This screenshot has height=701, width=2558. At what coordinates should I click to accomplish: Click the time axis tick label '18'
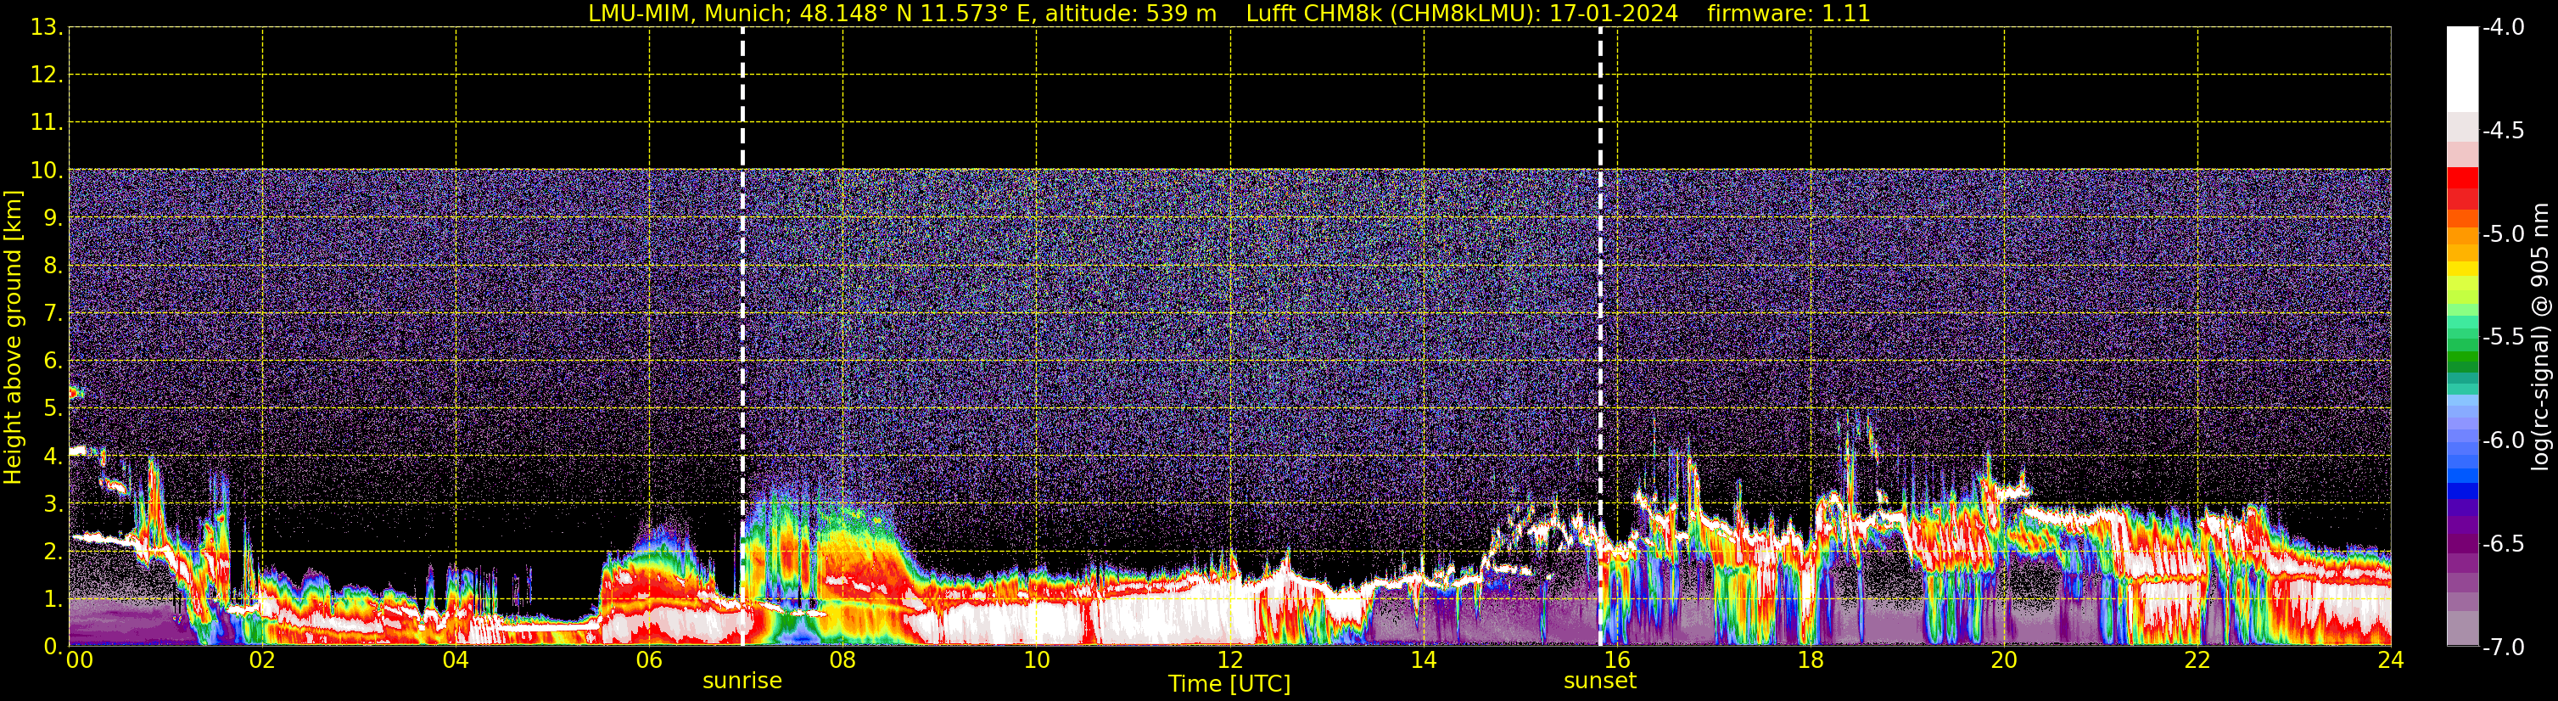pyautogui.click(x=1811, y=660)
